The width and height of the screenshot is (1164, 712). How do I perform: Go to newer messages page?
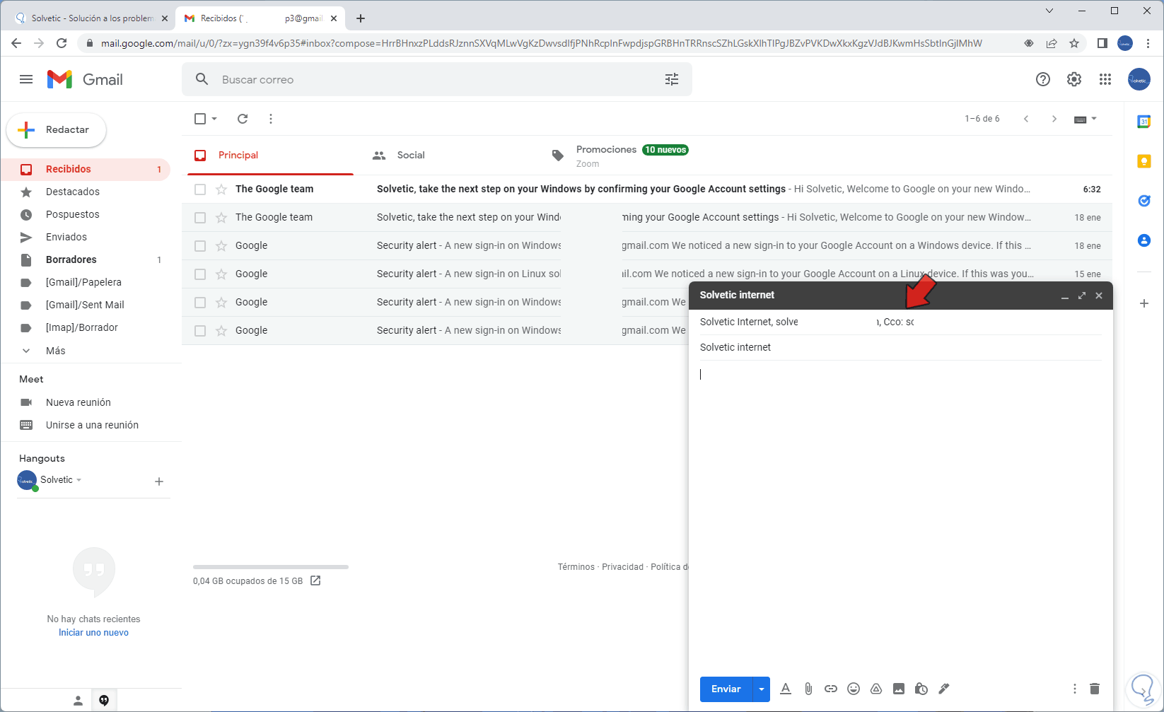click(x=1026, y=119)
